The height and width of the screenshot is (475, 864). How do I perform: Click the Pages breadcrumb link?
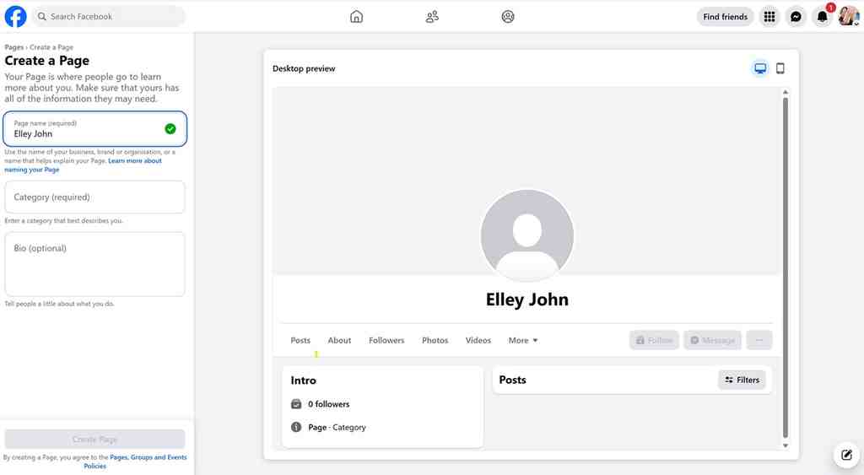point(13,47)
